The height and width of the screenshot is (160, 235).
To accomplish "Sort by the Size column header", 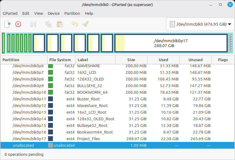I will pos(132,60).
